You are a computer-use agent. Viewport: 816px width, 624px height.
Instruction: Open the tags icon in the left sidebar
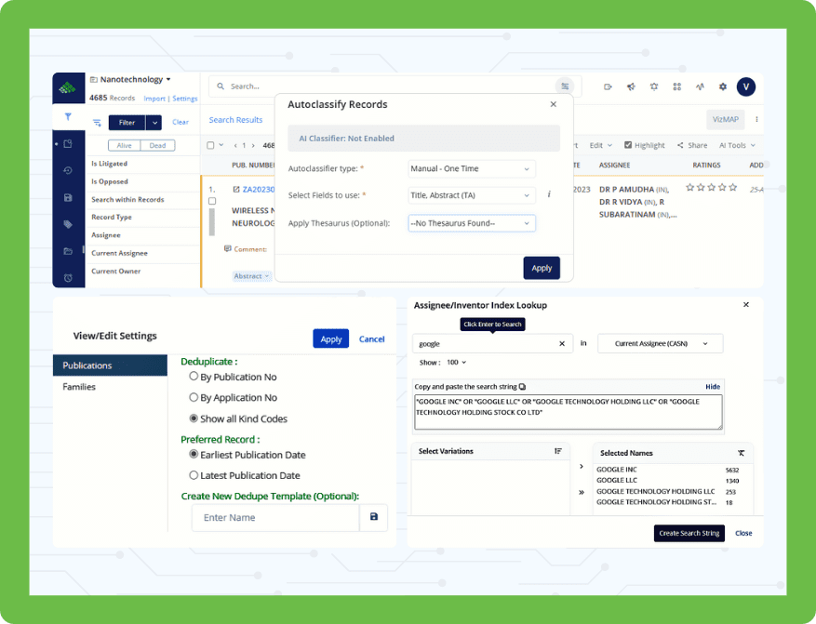coord(68,224)
